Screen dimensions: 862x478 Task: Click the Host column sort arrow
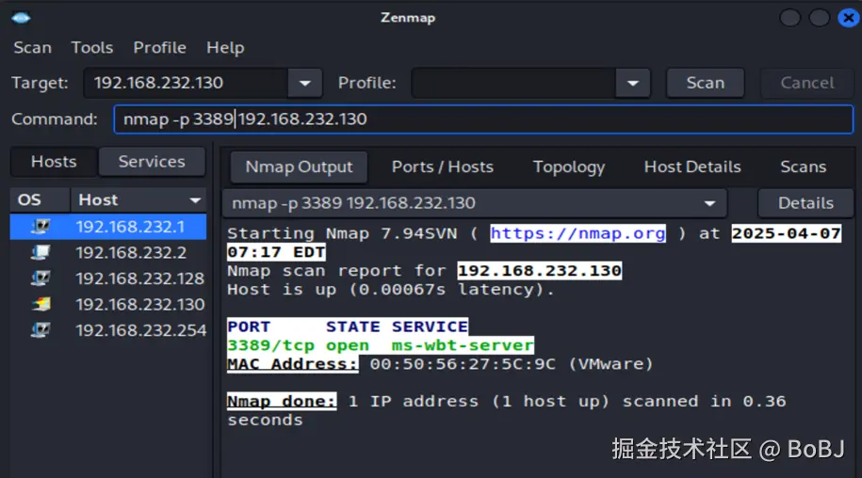[x=195, y=200]
